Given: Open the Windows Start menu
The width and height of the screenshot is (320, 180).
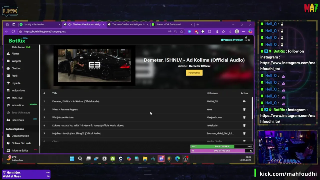Looking at the screenshot, I should click(72, 158).
